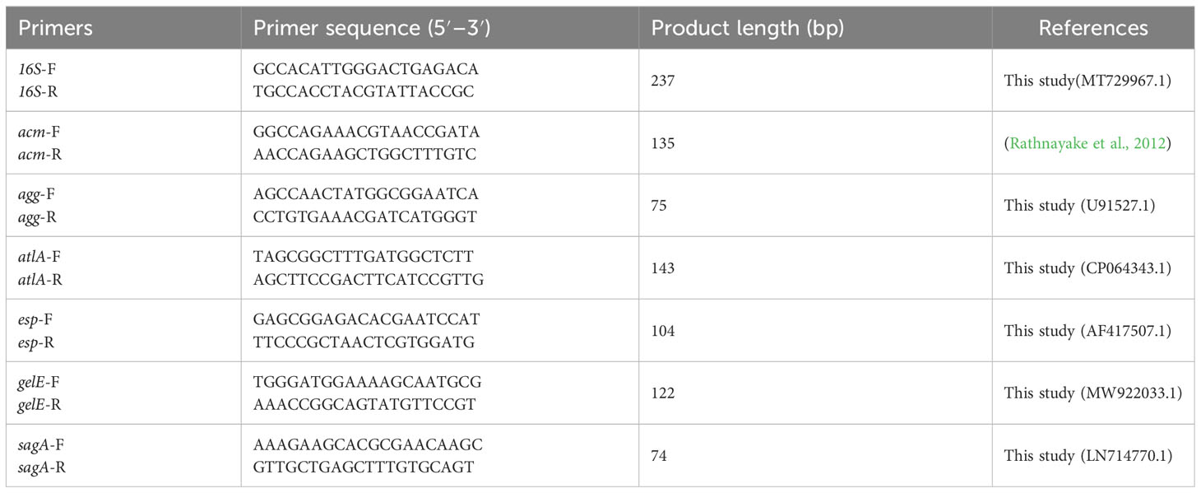Select the This study (MW922033.1) reference

1093,393
